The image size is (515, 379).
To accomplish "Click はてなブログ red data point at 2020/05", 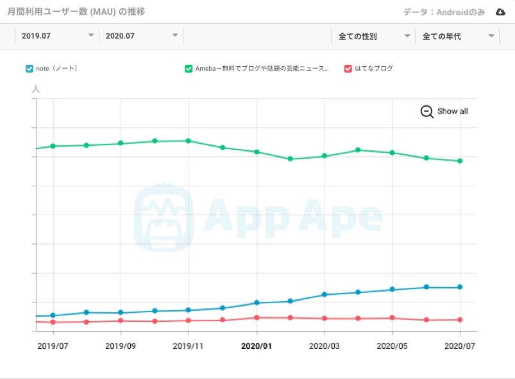I will (392, 318).
